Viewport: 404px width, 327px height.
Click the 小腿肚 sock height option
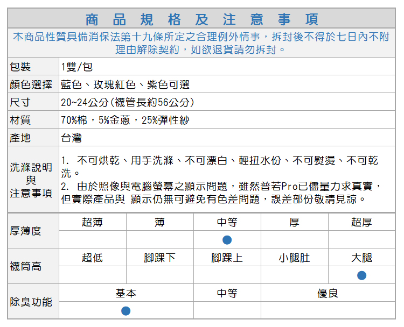click(294, 258)
